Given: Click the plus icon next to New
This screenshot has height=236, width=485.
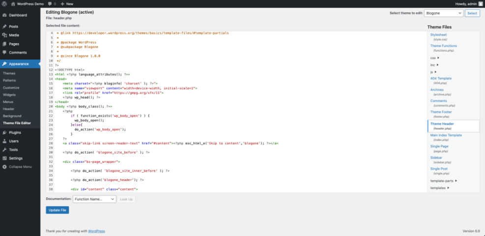Looking at the screenshot, I should point(62,4).
